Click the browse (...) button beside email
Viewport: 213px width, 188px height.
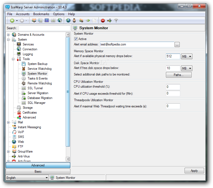pyautogui.click(x=177, y=45)
